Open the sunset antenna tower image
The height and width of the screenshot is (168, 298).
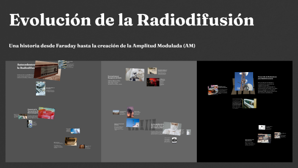pos(130,112)
